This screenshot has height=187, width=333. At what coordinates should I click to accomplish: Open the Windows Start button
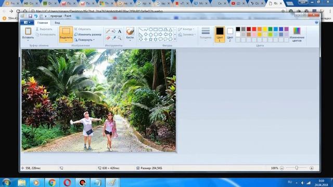click(7, 182)
